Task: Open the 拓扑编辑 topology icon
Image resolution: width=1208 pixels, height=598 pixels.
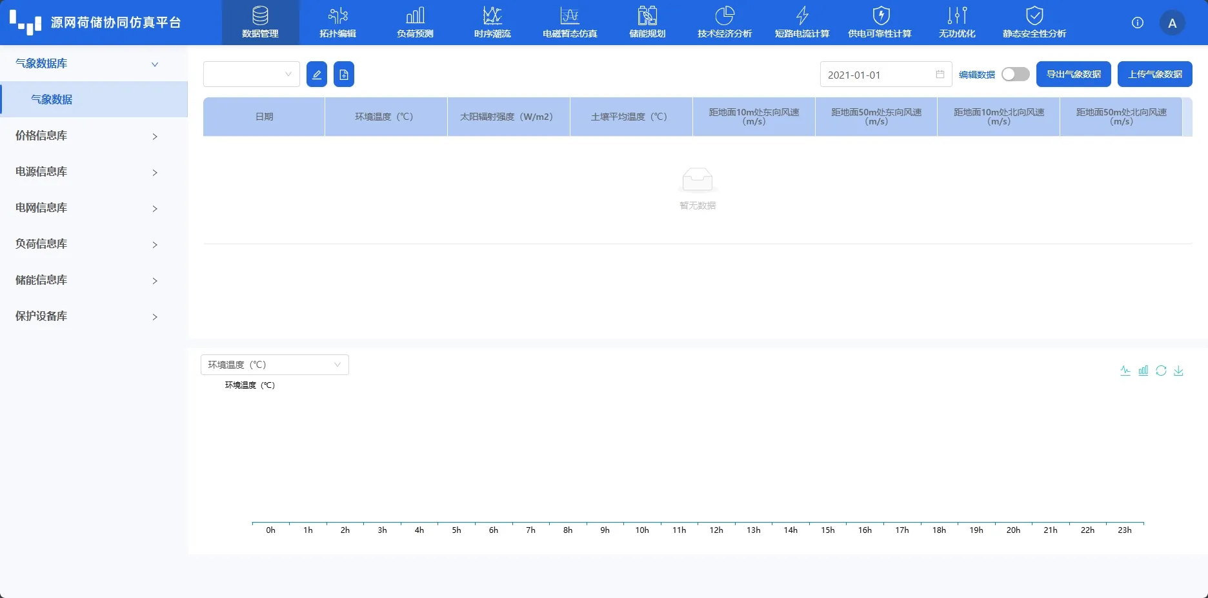Action: tap(337, 15)
